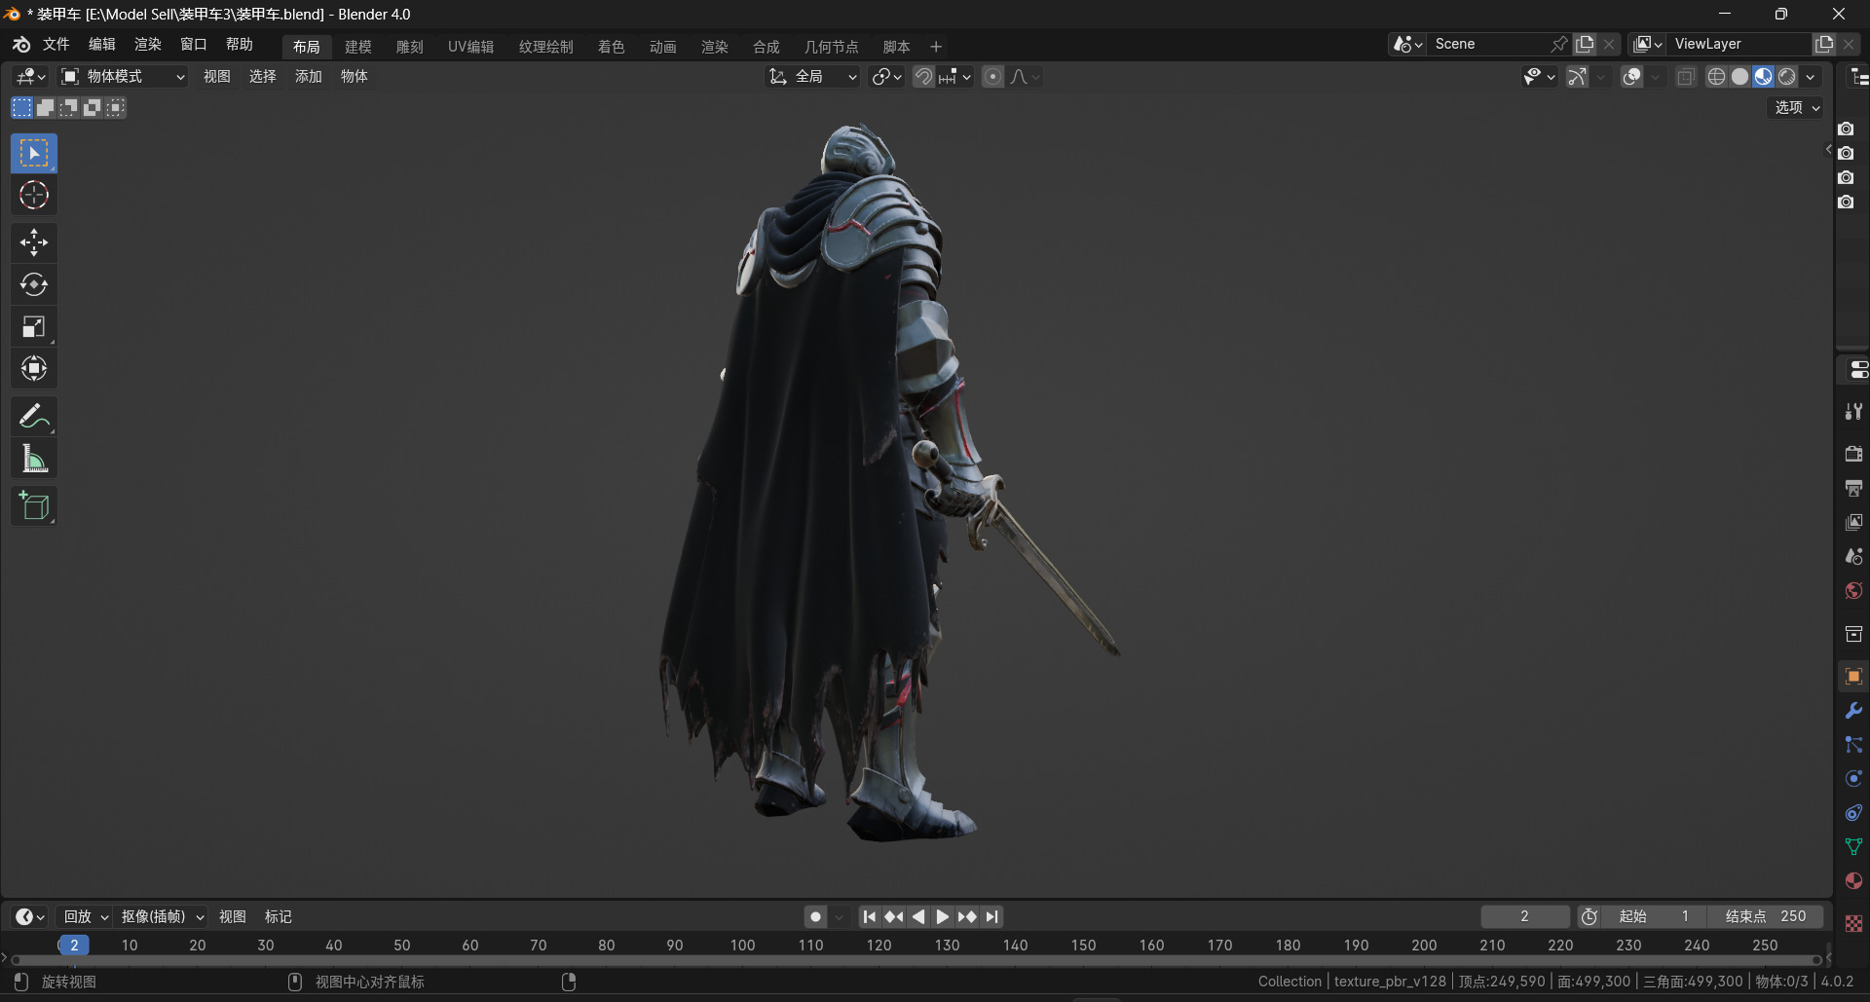Open the Add menu in viewport header

tap(309, 77)
